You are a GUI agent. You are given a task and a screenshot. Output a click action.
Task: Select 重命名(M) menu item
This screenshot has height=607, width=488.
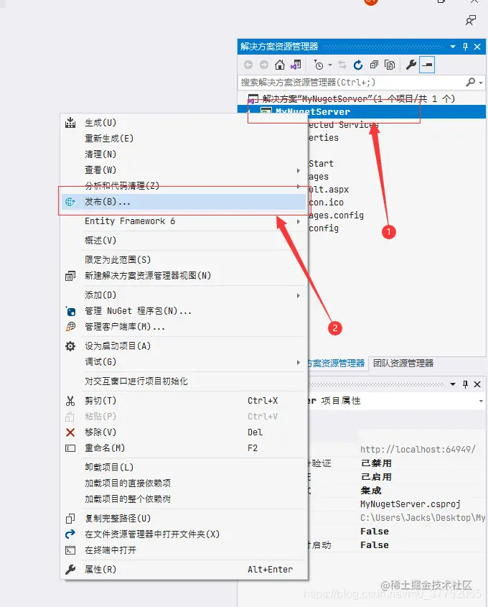[184, 448]
